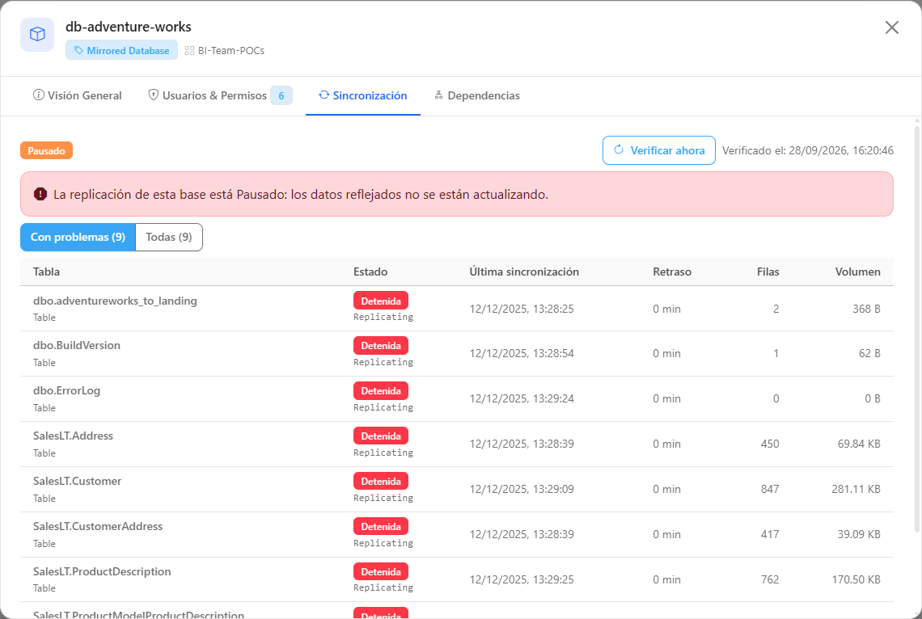Click the database cube icon
922x619 pixels.
point(37,34)
